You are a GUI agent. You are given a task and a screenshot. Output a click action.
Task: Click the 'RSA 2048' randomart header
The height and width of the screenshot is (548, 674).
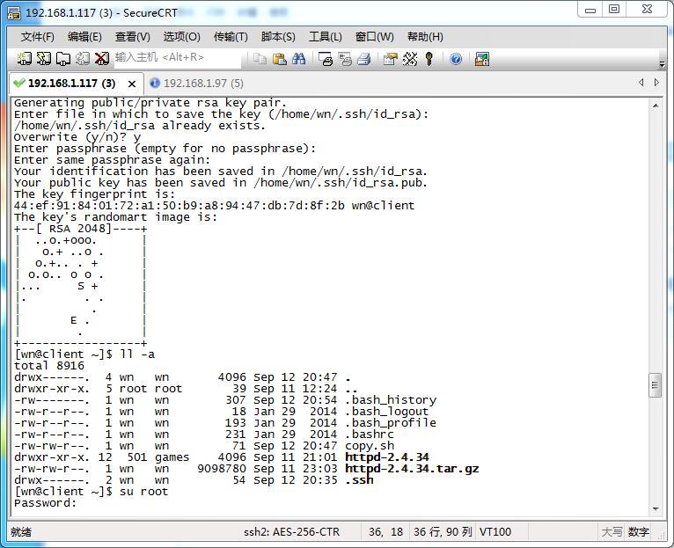(x=80, y=228)
